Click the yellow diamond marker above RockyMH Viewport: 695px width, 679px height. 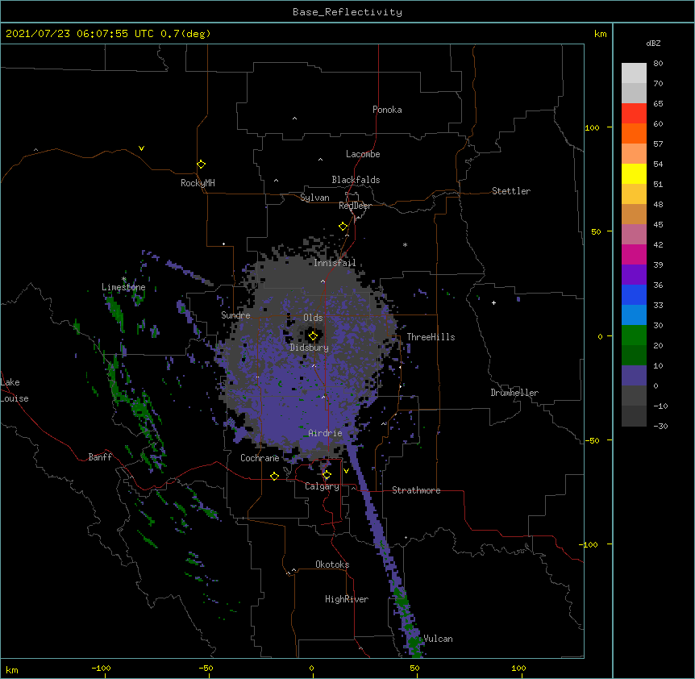pos(201,165)
